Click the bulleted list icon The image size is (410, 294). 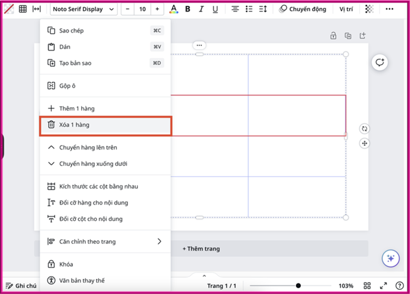pos(249,9)
